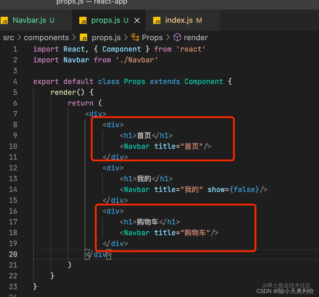Image resolution: width=319 pixels, height=297 pixels.
Task: Click the JS file icon on index.js tab
Action: click(157, 20)
